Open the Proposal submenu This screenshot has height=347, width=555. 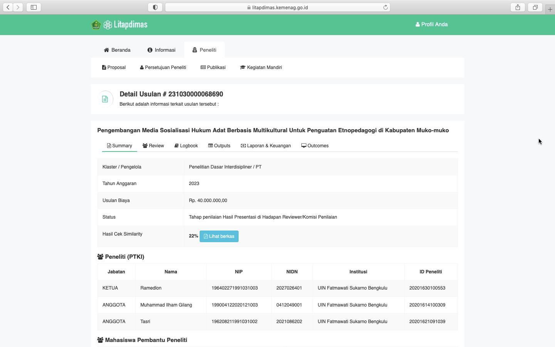coord(114,67)
